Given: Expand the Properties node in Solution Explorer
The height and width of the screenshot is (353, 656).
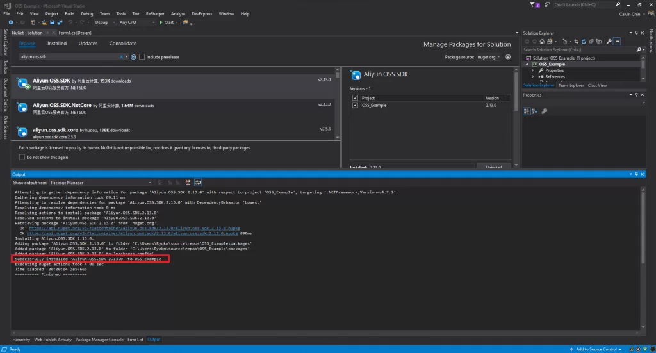Looking at the screenshot, I should [x=532, y=70].
